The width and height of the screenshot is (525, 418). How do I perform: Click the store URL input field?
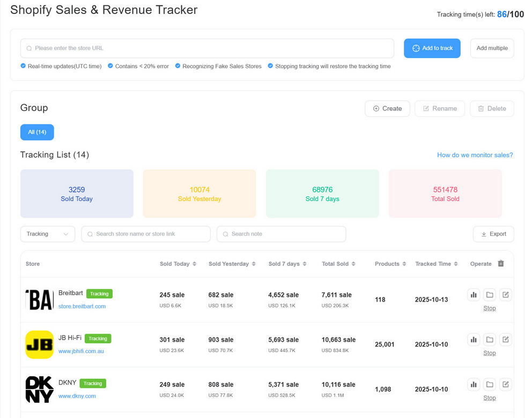click(207, 48)
